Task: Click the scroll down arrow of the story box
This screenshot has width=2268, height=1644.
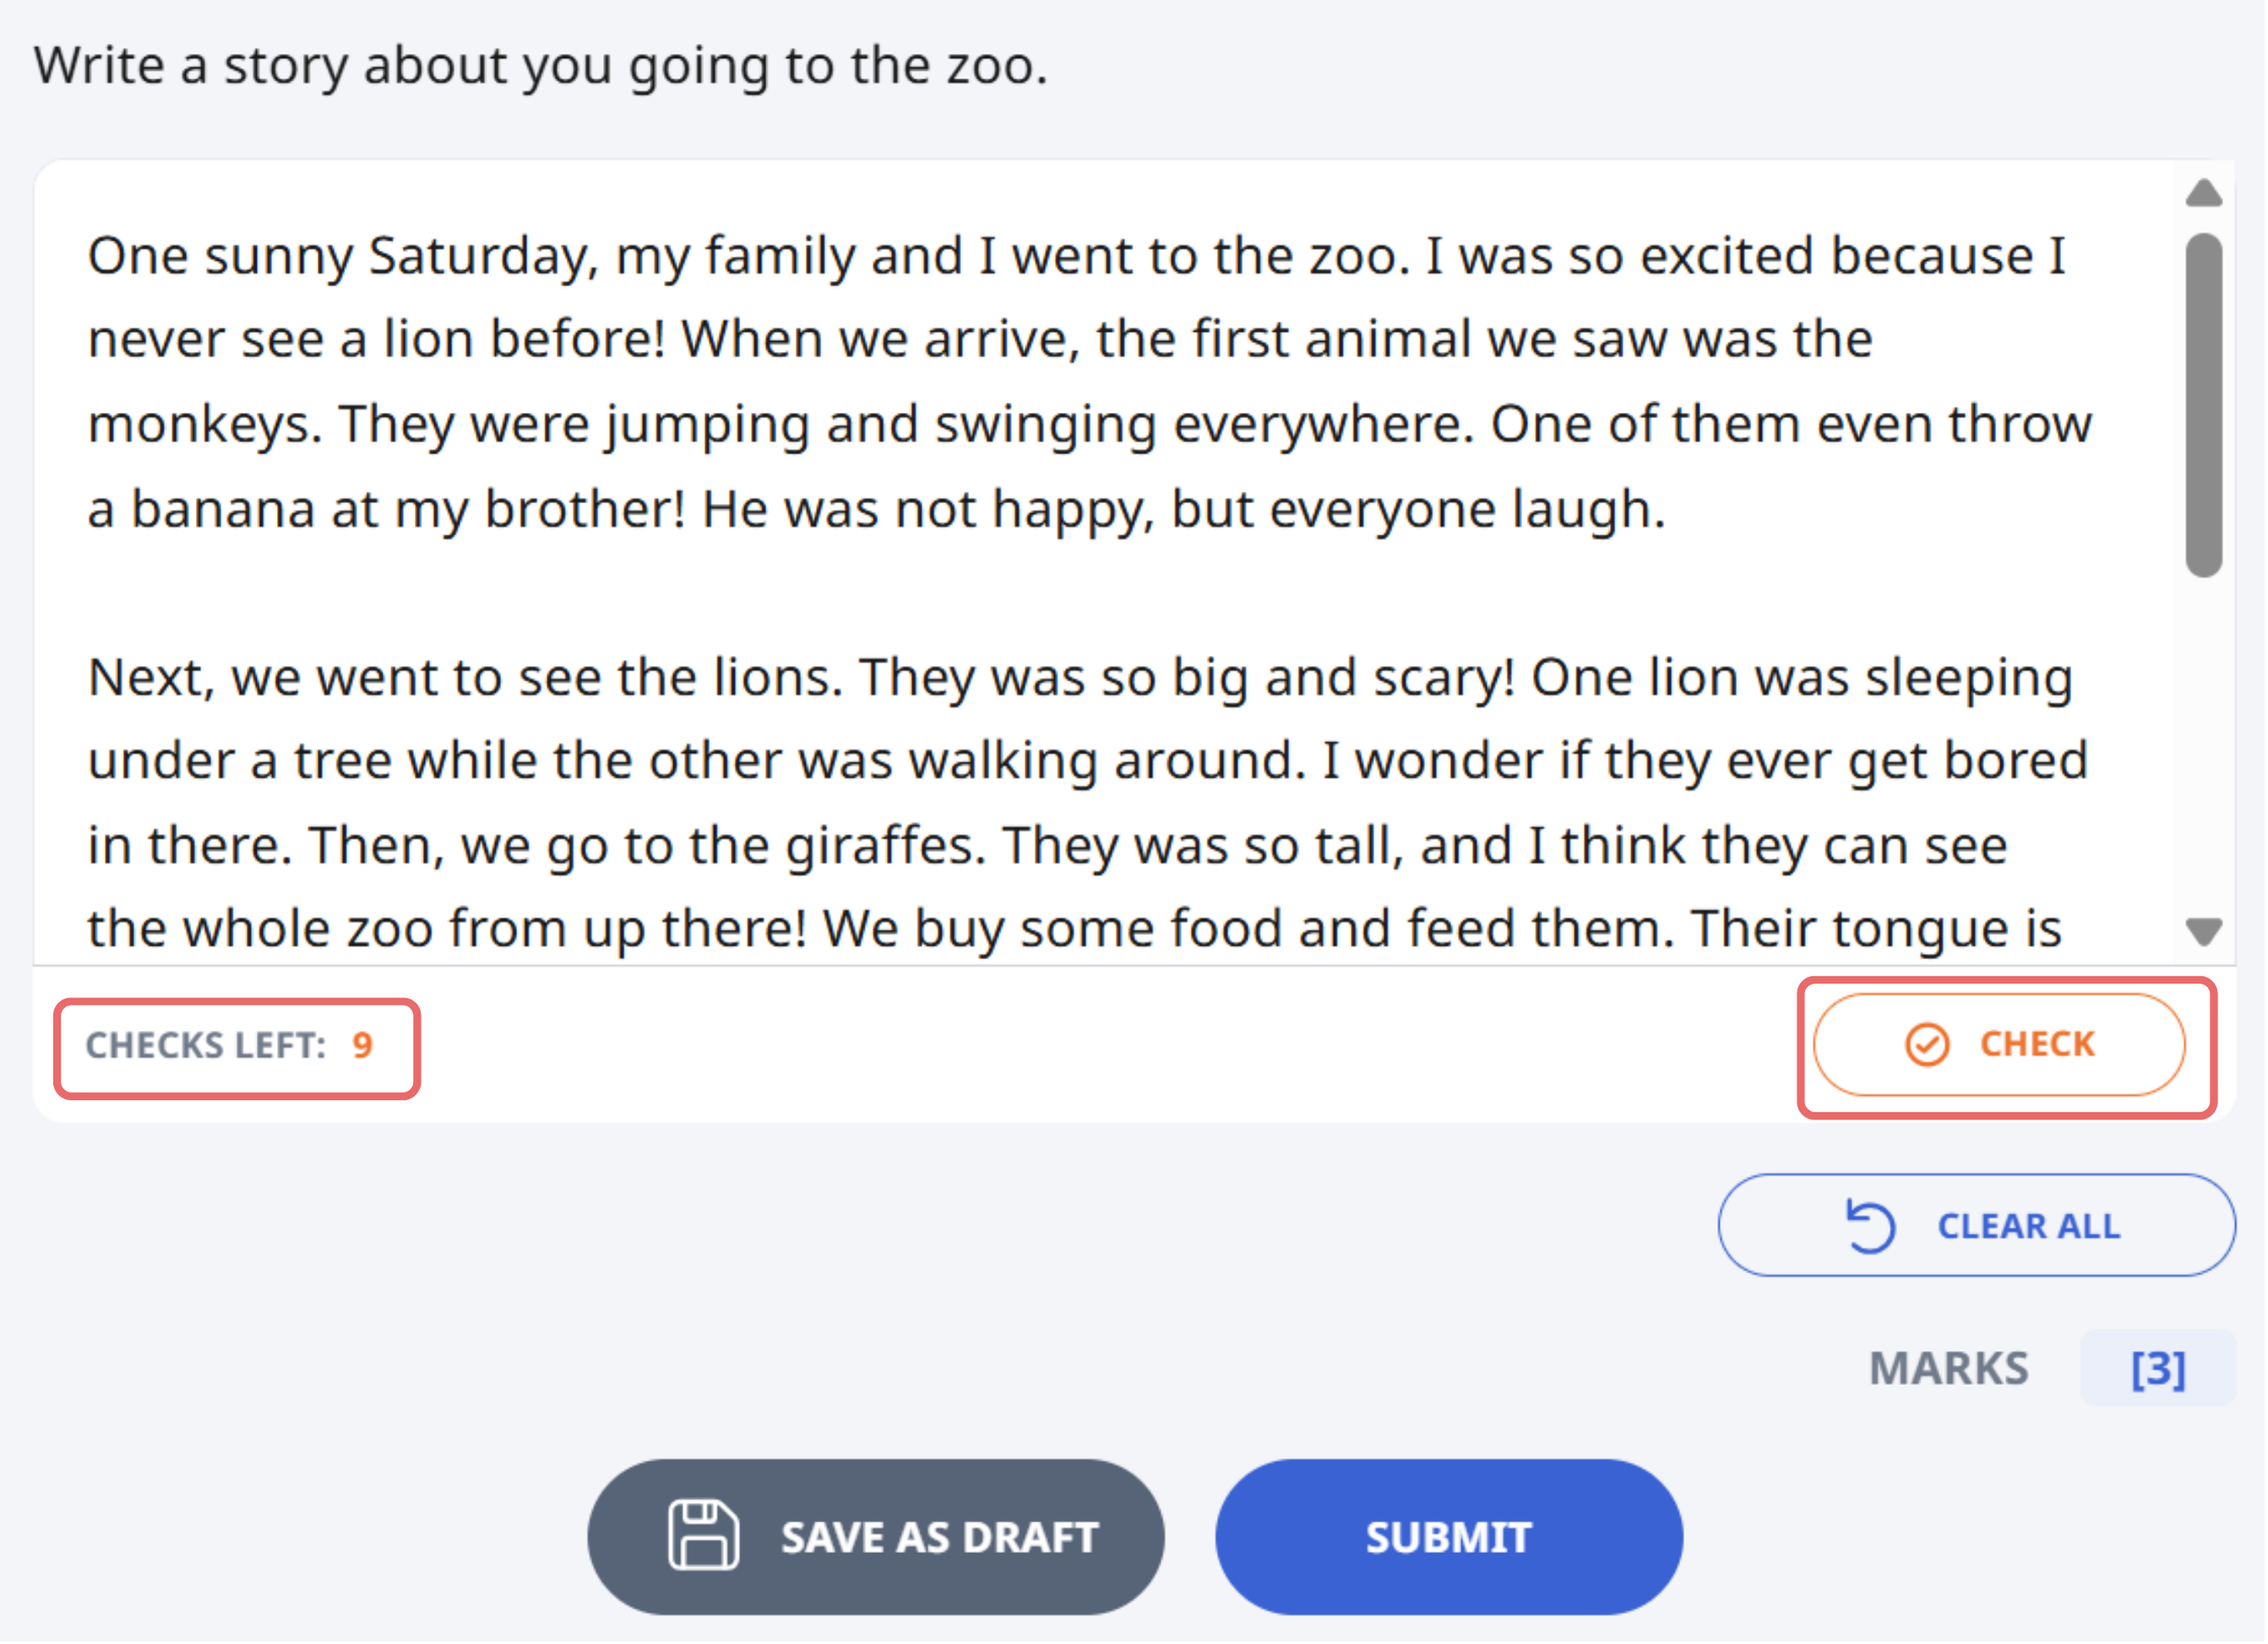Action: click(2205, 933)
